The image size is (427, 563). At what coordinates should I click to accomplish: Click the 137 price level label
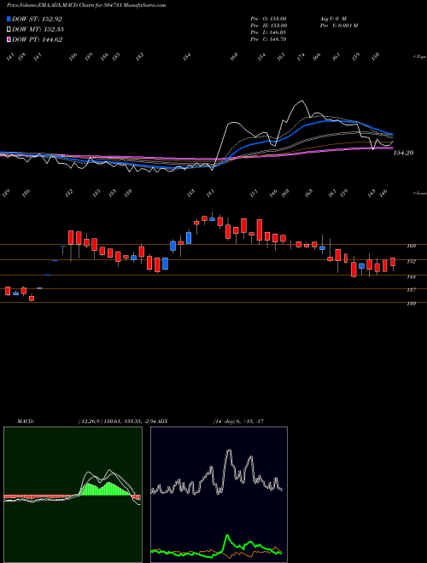coord(412,290)
